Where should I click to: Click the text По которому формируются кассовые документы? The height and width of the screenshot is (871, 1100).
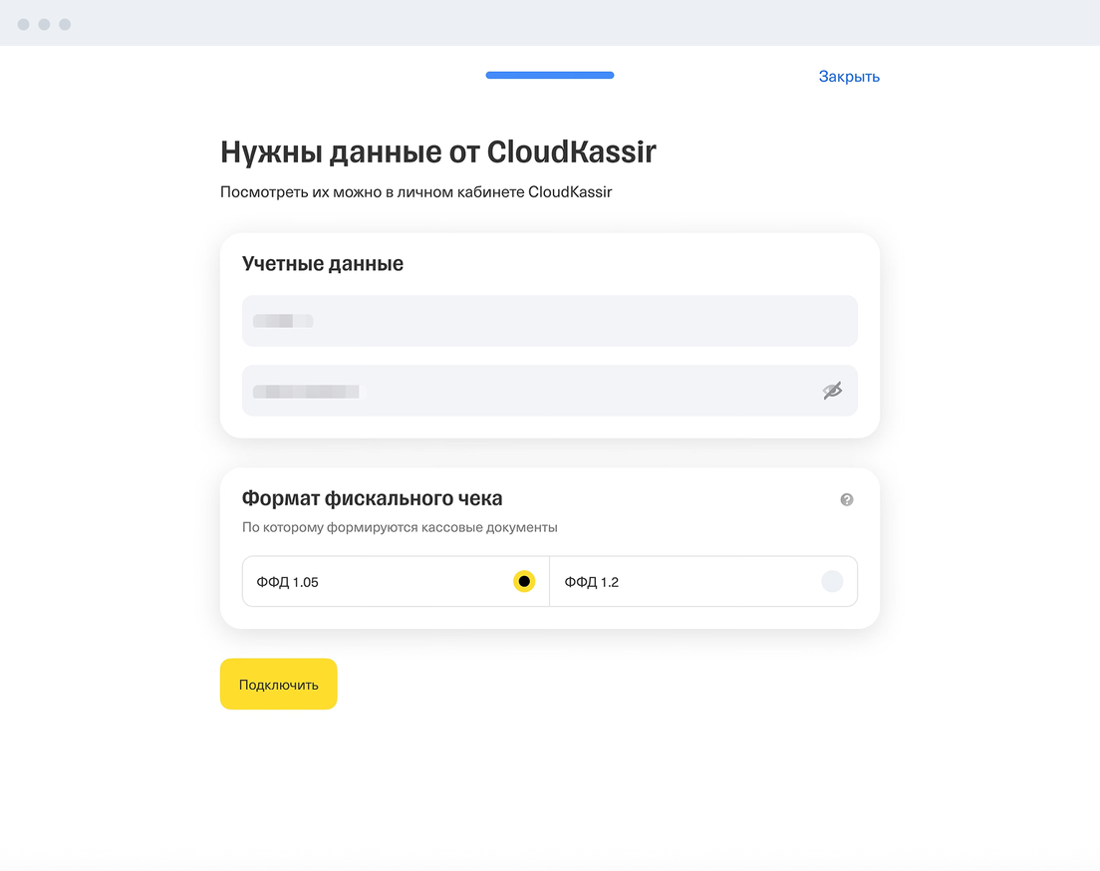[x=400, y=527]
